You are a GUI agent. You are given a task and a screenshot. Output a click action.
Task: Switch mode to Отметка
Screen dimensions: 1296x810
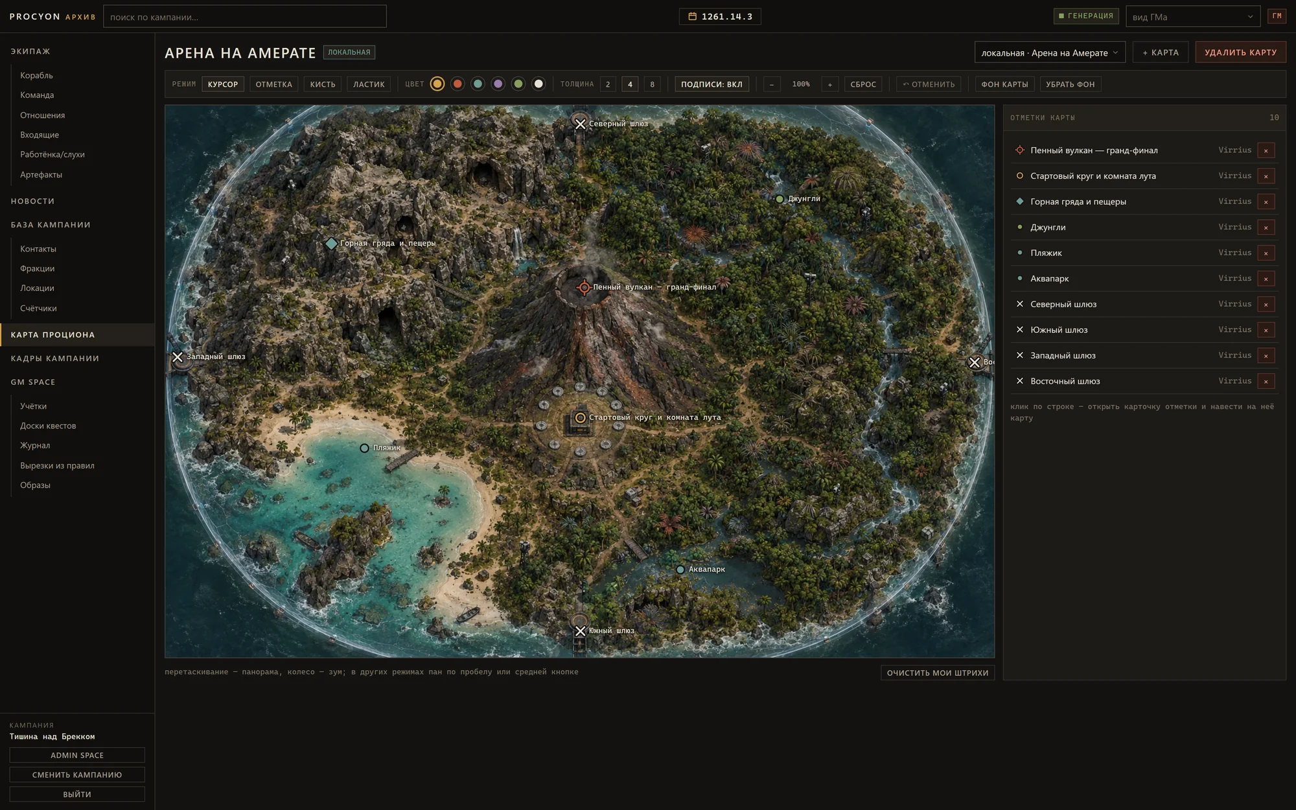(x=273, y=84)
